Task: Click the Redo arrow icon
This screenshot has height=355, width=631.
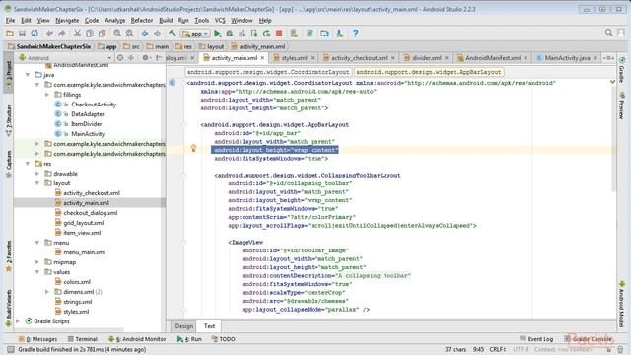Action: [62, 34]
